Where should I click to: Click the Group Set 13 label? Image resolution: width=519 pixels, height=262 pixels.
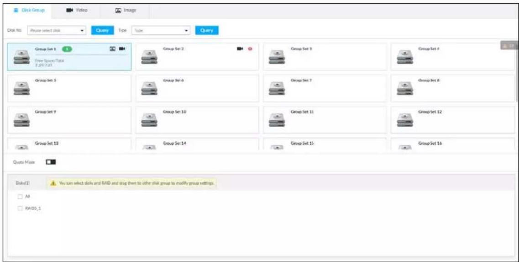point(47,143)
